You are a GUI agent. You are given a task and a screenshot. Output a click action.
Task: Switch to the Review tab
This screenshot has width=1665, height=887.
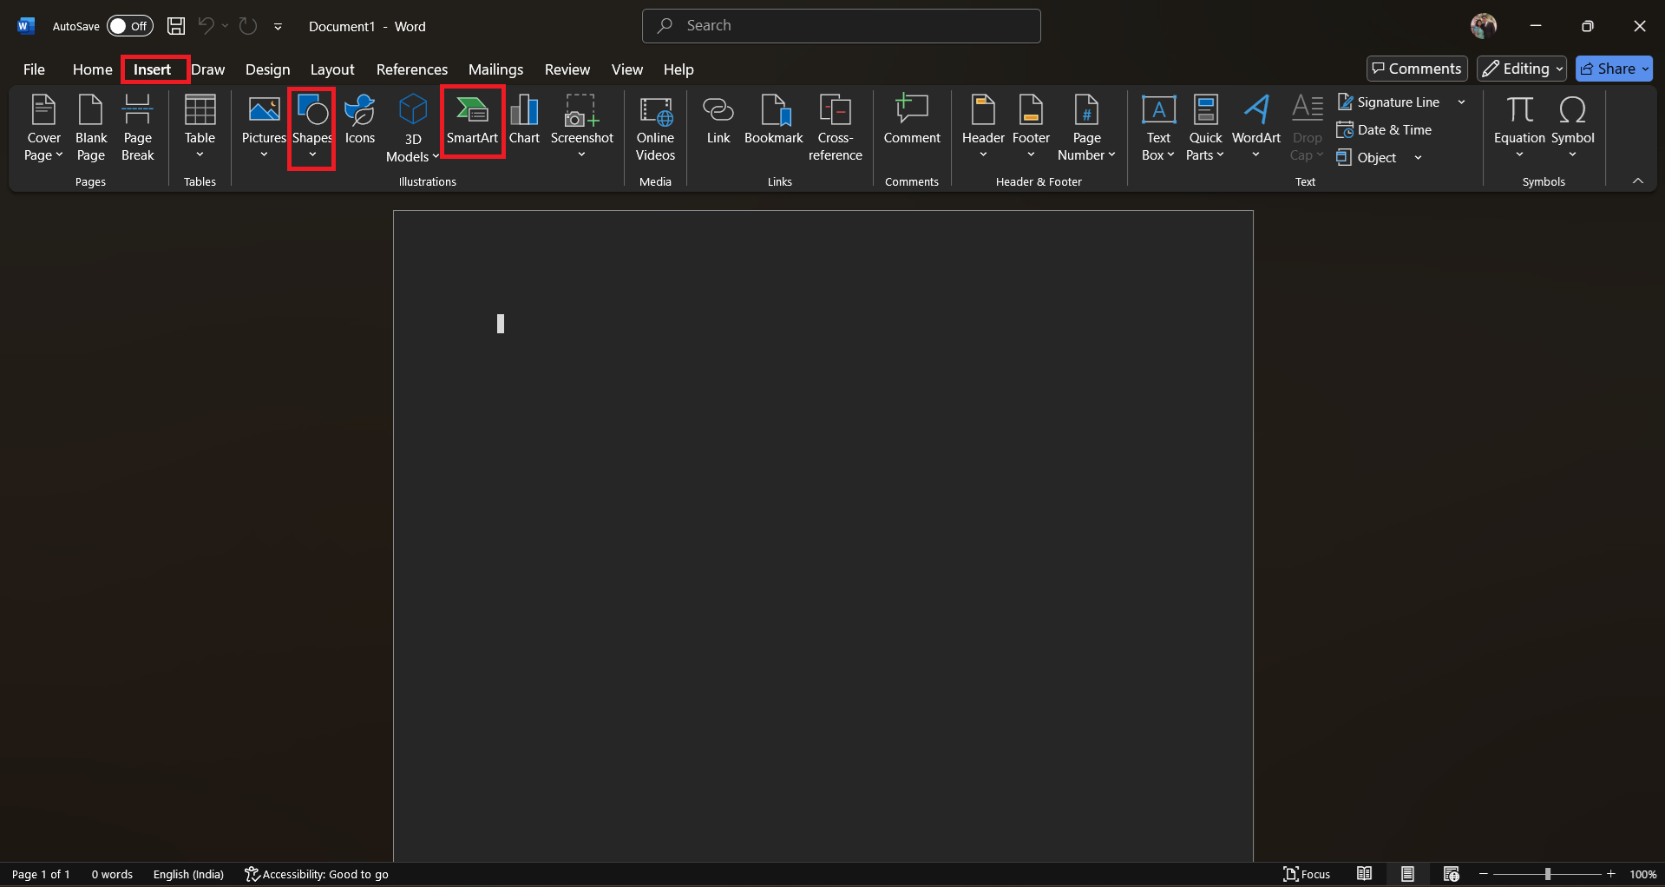click(567, 69)
